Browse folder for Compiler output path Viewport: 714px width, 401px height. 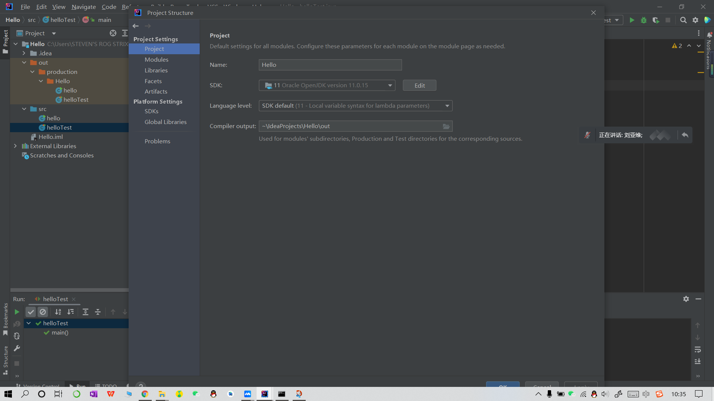(x=446, y=126)
